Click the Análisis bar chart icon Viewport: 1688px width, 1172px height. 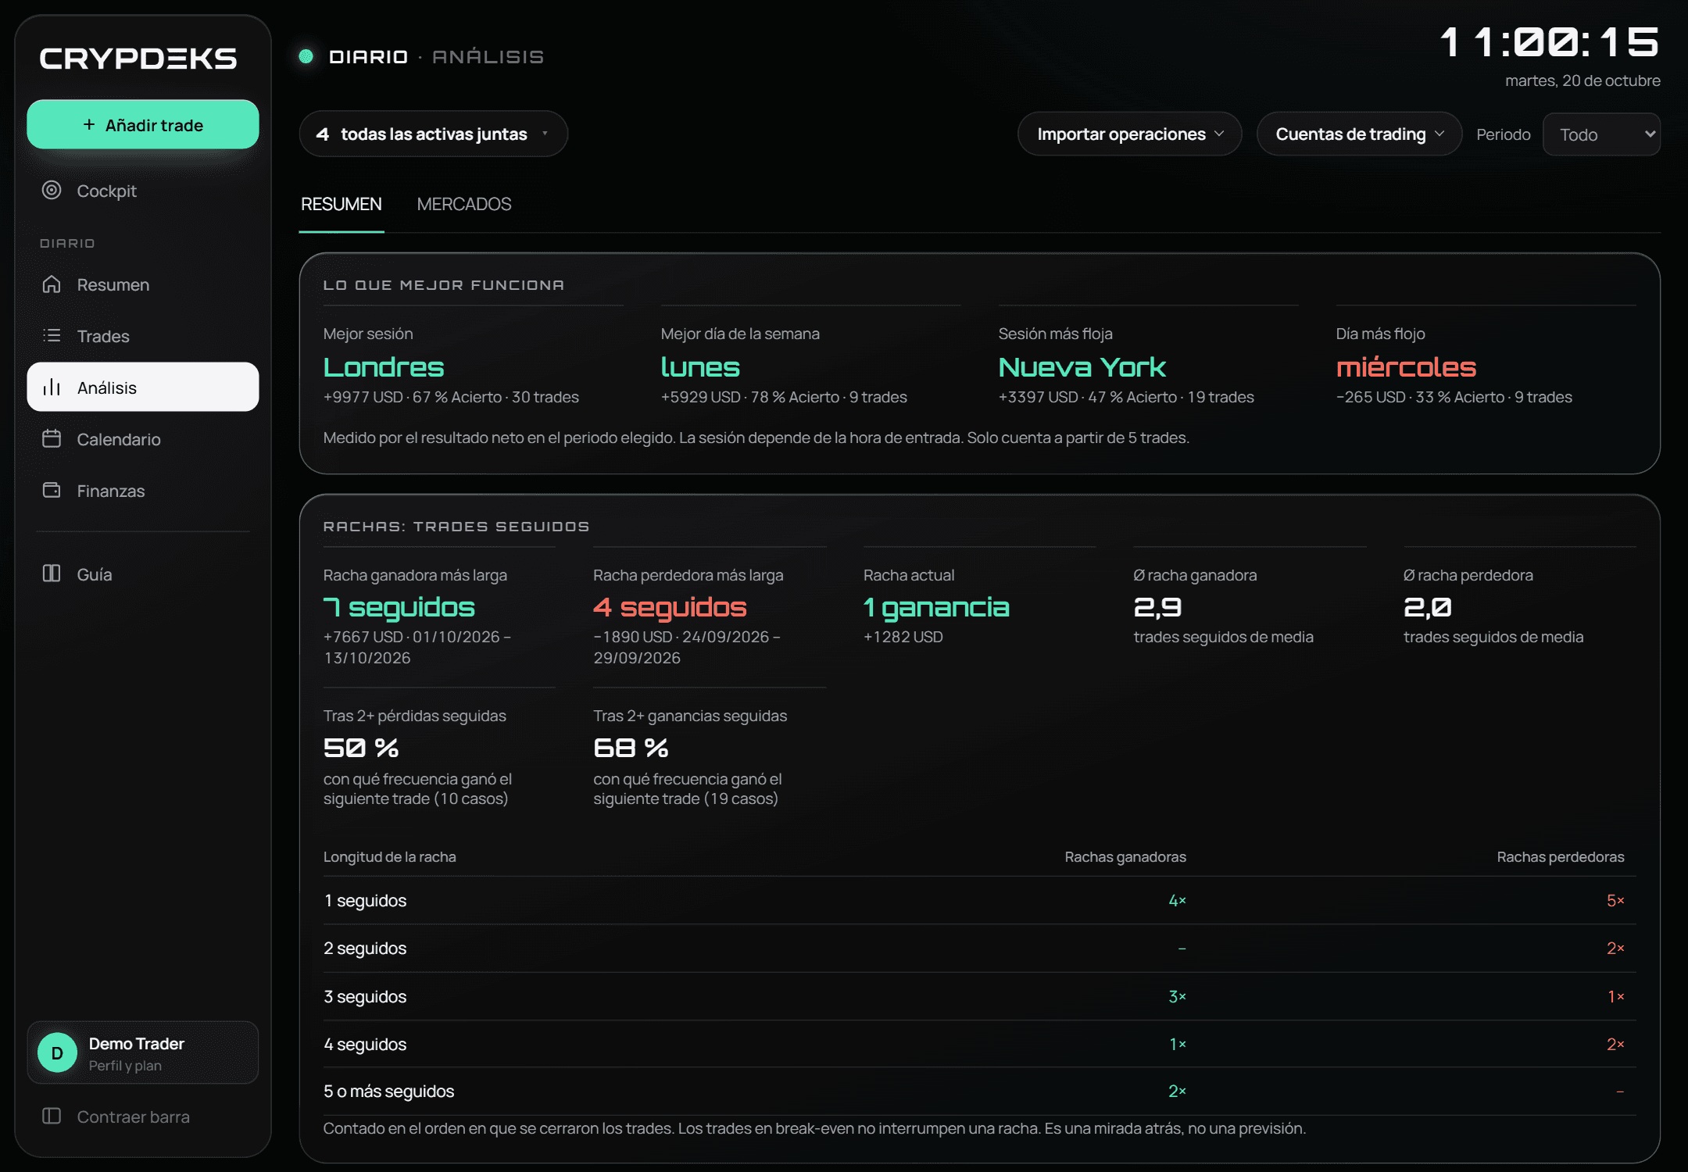pos(52,387)
